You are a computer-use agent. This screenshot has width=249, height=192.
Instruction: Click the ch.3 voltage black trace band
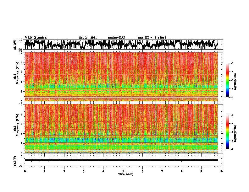[121, 160]
